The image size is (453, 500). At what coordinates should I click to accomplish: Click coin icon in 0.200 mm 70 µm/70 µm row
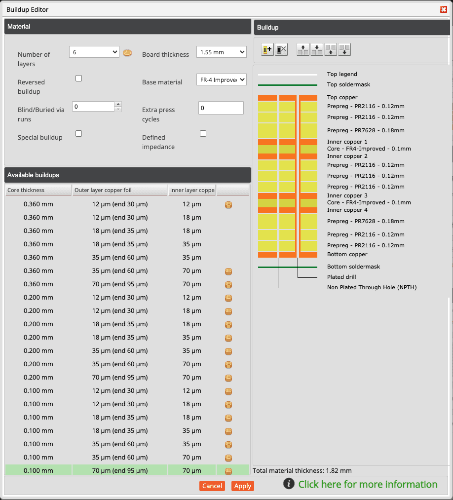(228, 378)
